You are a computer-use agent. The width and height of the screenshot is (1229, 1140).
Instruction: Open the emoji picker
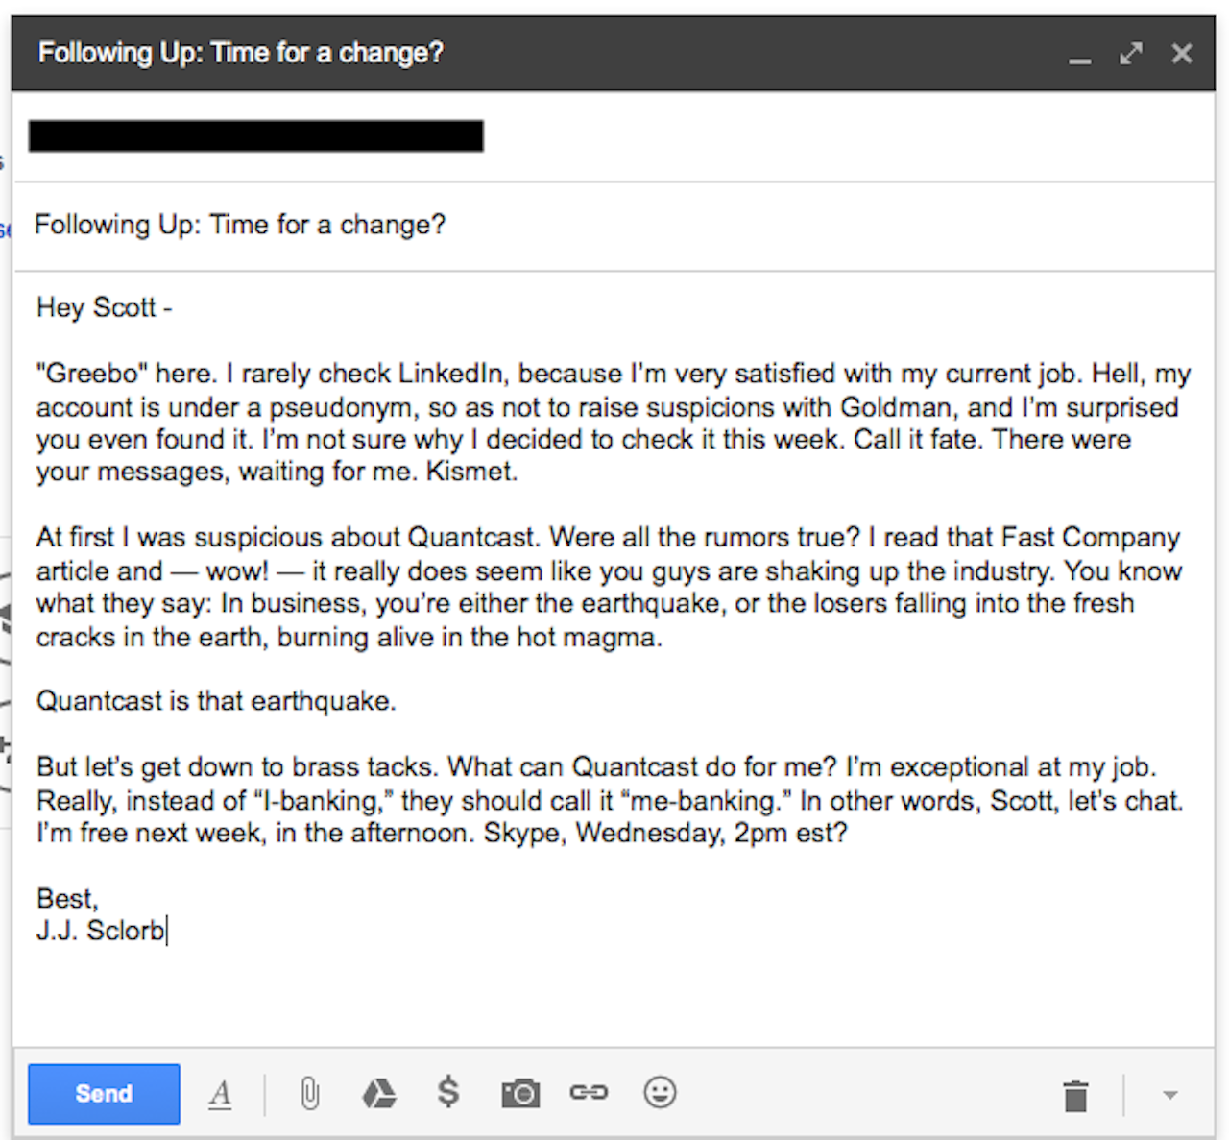click(x=660, y=1092)
